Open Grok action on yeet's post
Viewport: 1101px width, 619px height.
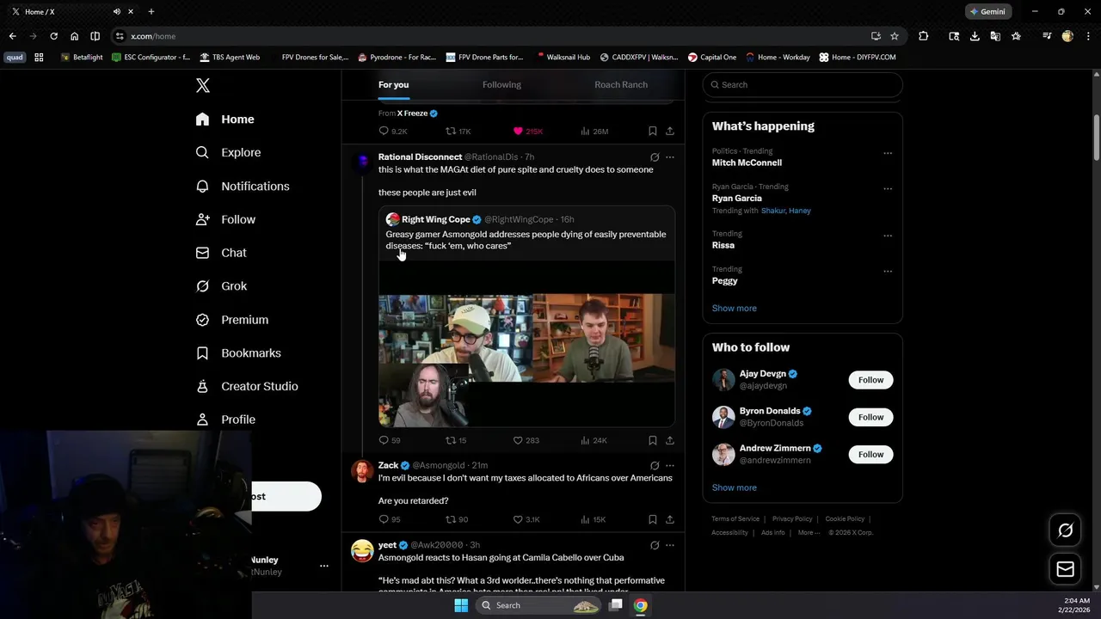point(655,545)
